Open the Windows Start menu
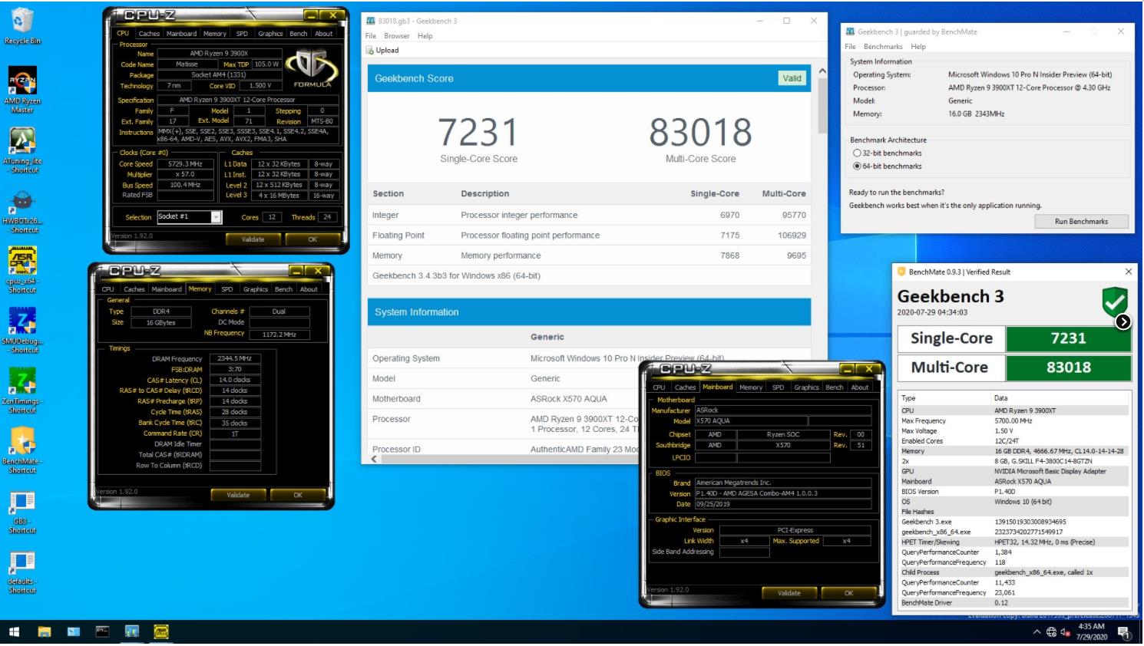Image resolution: width=1144 pixels, height=646 pixels. point(12,631)
